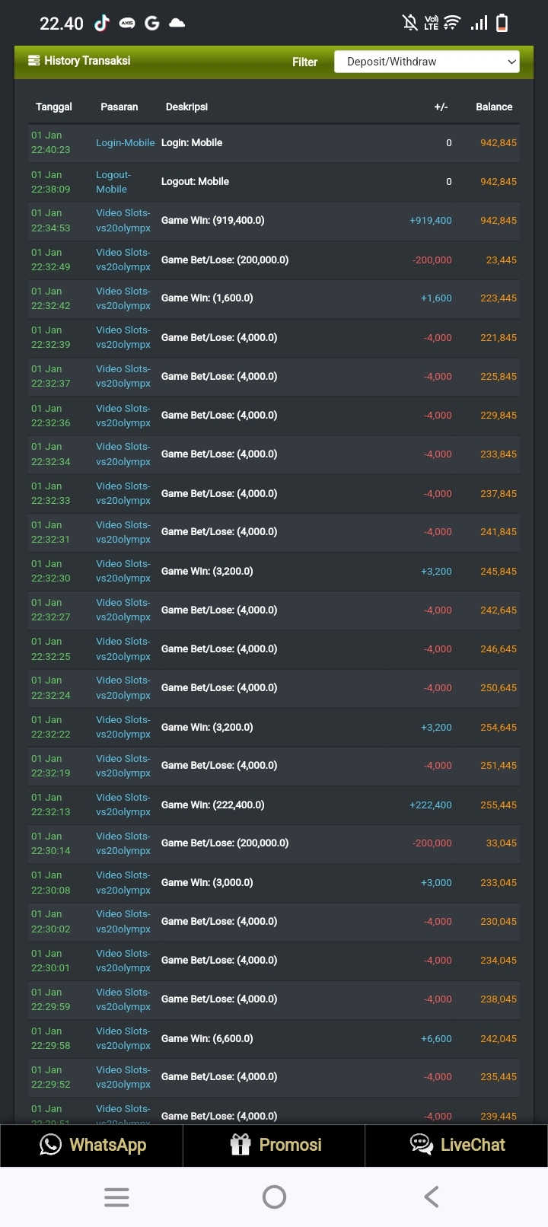This screenshot has height=1227, width=548.
Task: Tap the WhatsApp icon in bottom bar
Action: pyautogui.click(x=50, y=1144)
